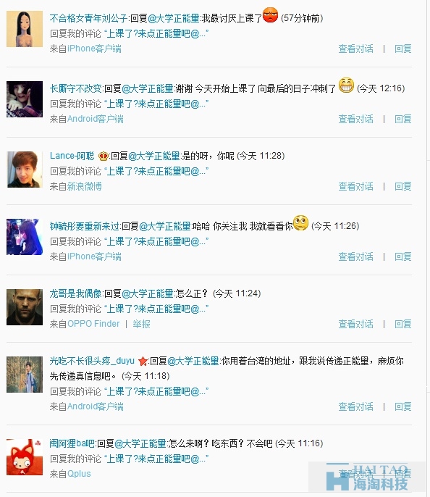Open the avatar of 不合格女青年刘公子
Viewport: 430px width, 497px height.
pyautogui.click(x=25, y=29)
